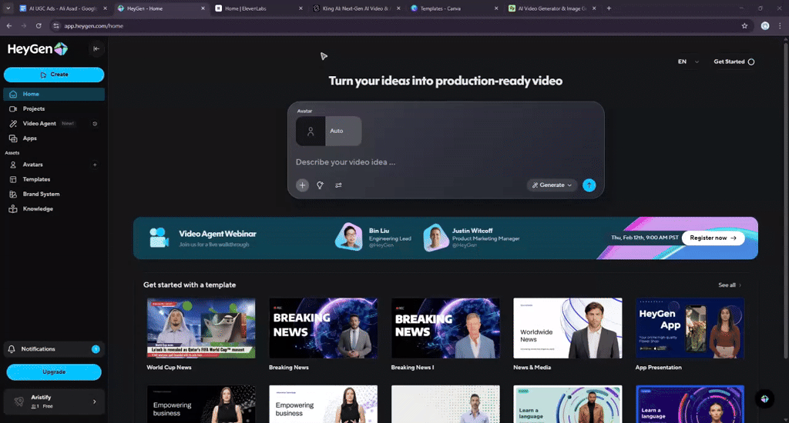Open Video Agent history icon
This screenshot has width=789, height=423.
tap(95, 124)
